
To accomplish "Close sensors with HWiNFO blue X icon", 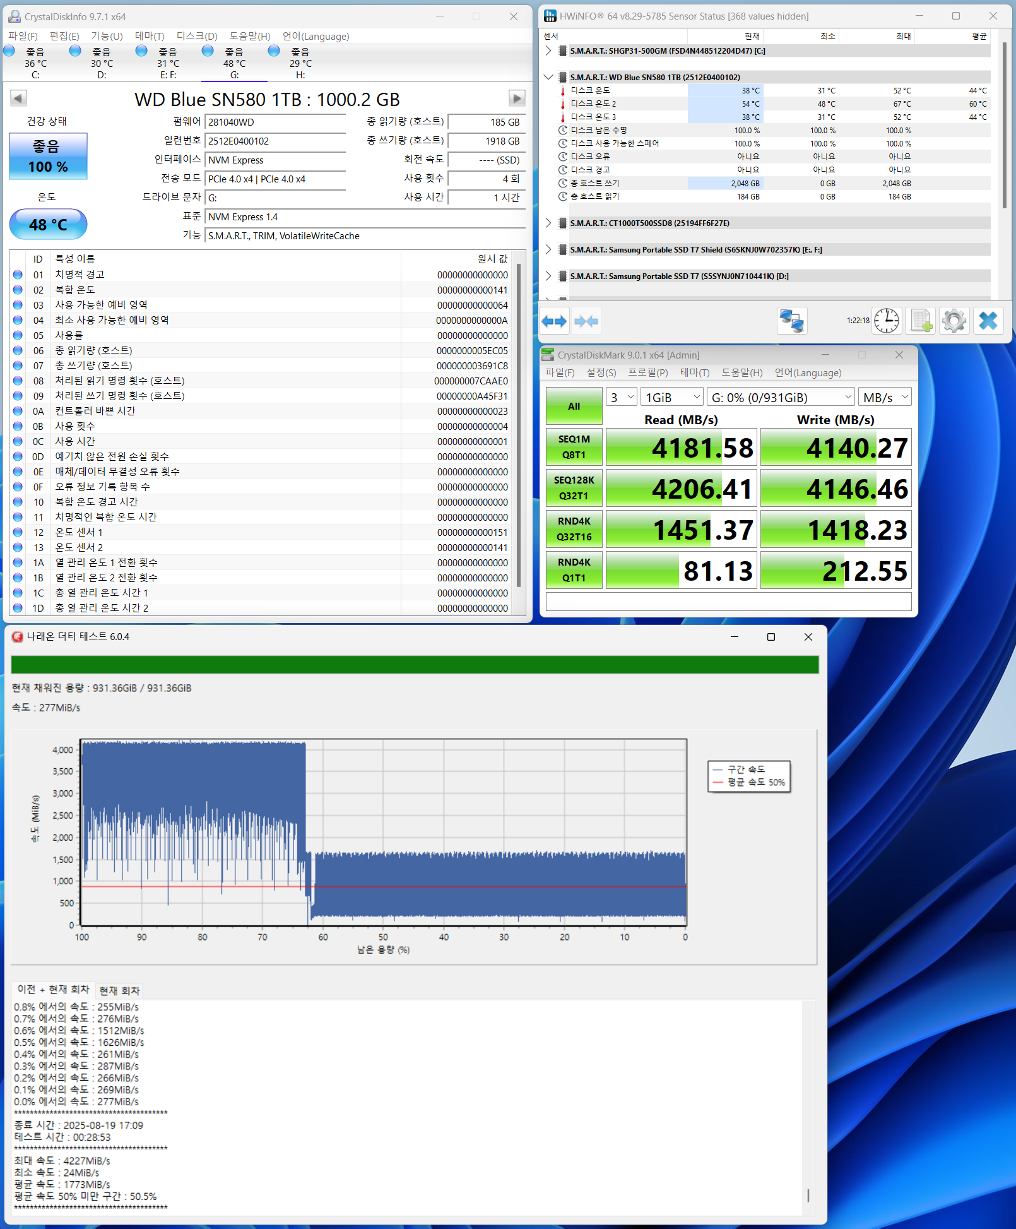I will tap(988, 321).
